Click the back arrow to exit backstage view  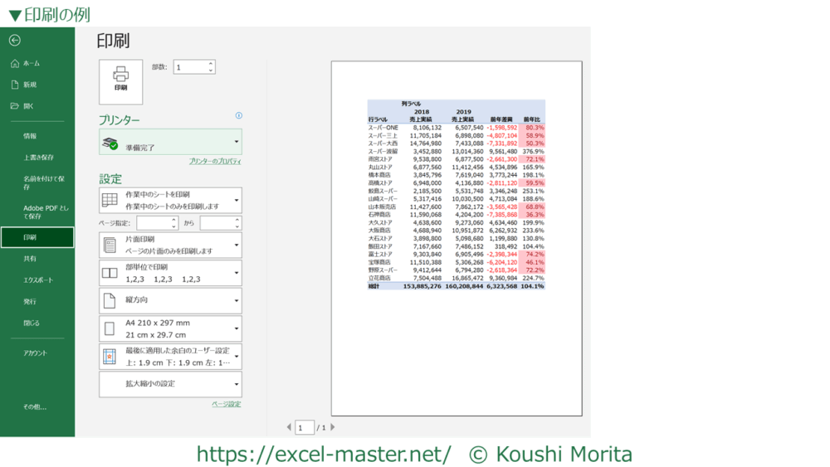(14, 40)
